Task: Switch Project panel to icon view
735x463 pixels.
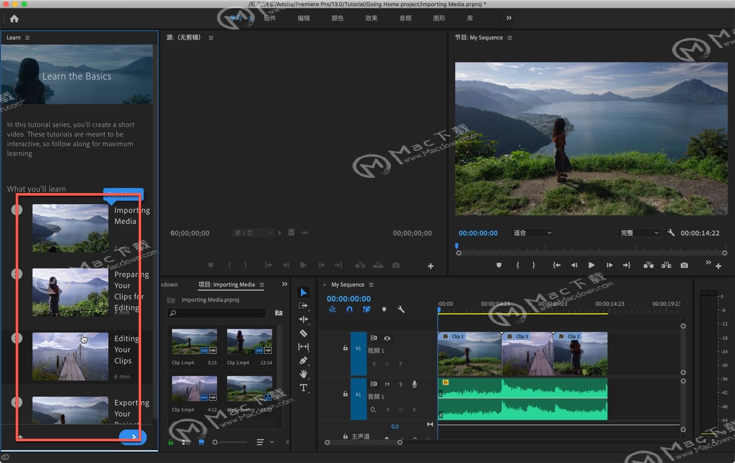Action: [201, 442]
